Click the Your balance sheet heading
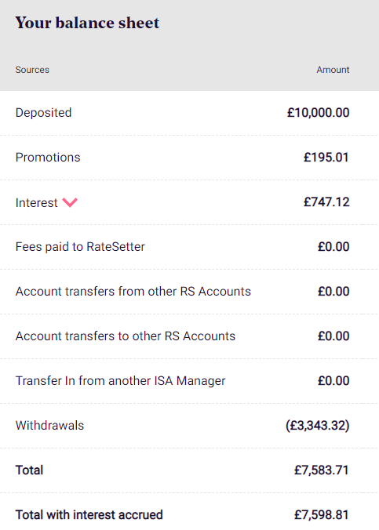The width and height of the screenshot is (379, 530). (87, 23)
